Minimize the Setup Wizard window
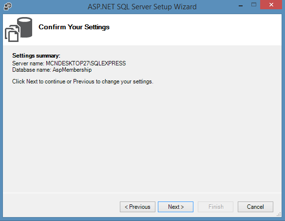Screen dimensions: 285x221 241,6
